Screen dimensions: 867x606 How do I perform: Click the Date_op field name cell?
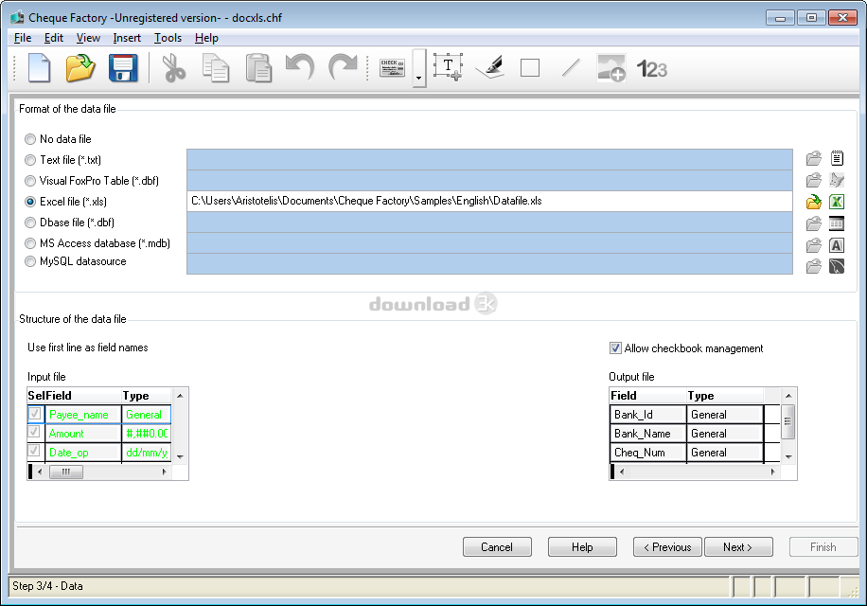click(x=83, y=453)
